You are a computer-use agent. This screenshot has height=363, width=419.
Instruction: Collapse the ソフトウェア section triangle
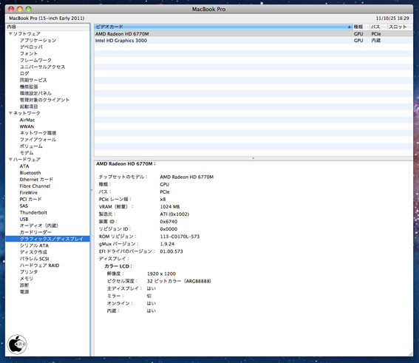10,34
